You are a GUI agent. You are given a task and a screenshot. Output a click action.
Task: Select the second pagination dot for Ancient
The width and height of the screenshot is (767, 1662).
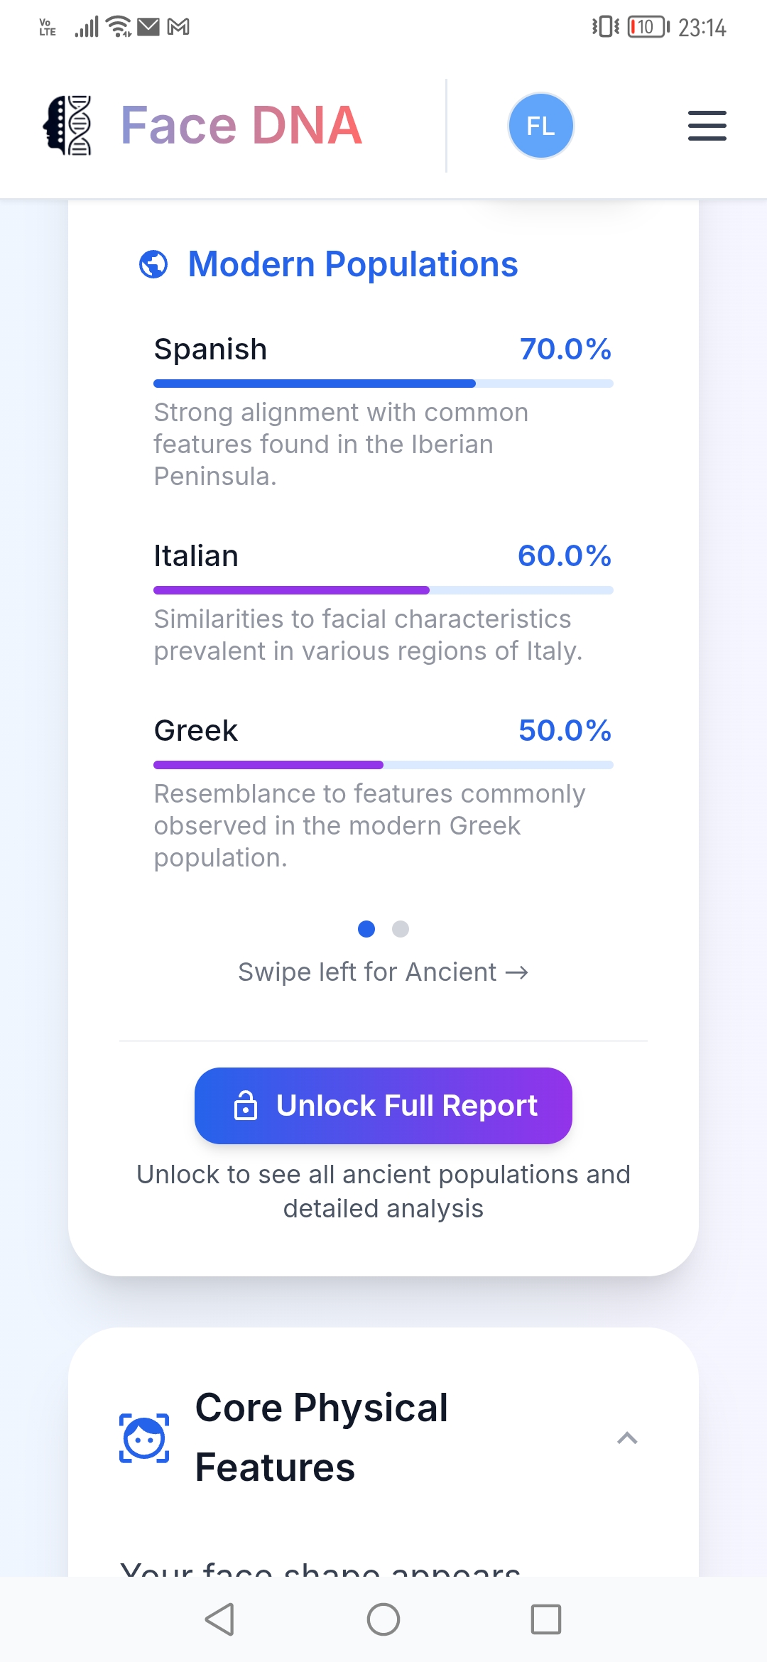(x=401, y=929)
